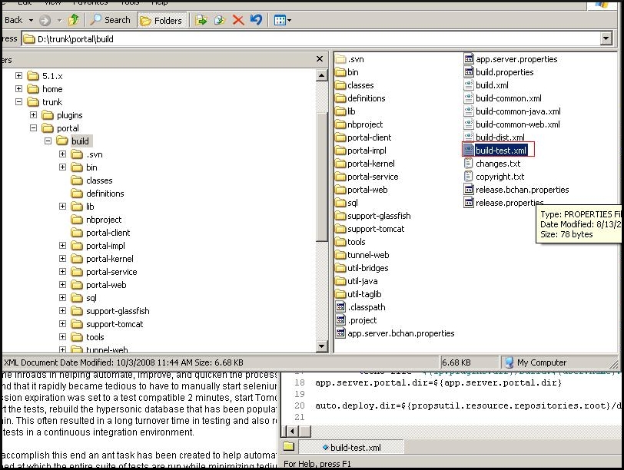Select the support-tomcat folder in file list
This screenshot has height=470, width=624.
[375, 229]
